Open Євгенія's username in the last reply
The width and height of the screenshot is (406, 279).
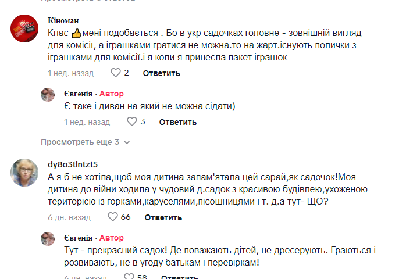click(78, 238)
